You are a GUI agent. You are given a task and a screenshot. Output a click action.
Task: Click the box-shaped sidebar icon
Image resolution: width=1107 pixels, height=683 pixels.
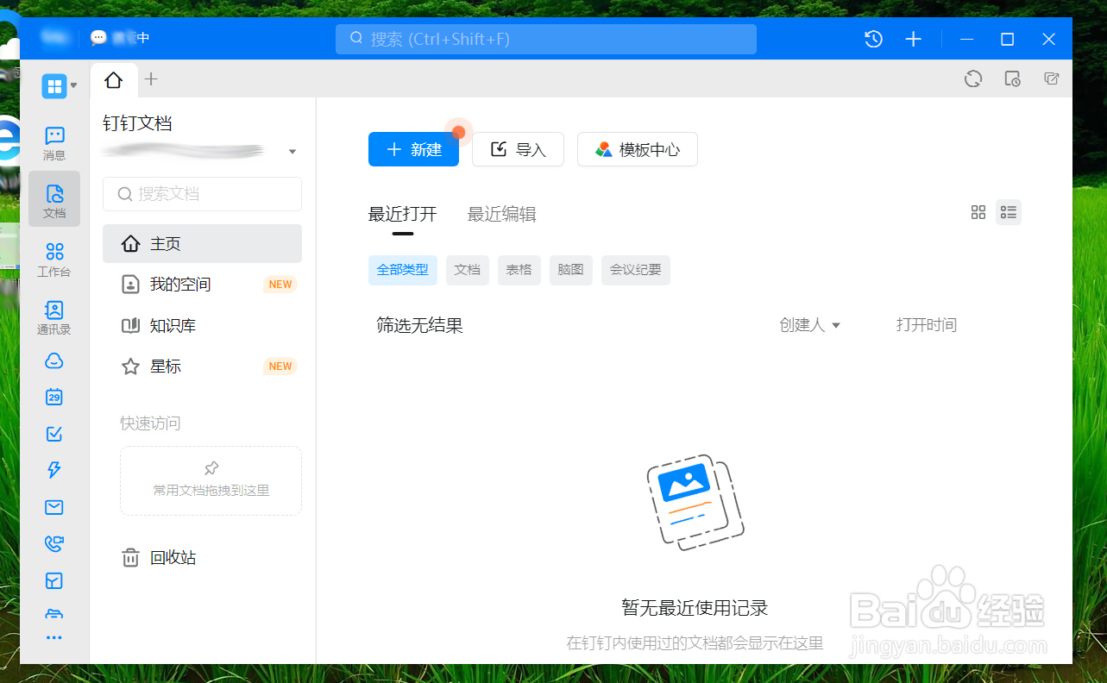[x=54, y=580]
